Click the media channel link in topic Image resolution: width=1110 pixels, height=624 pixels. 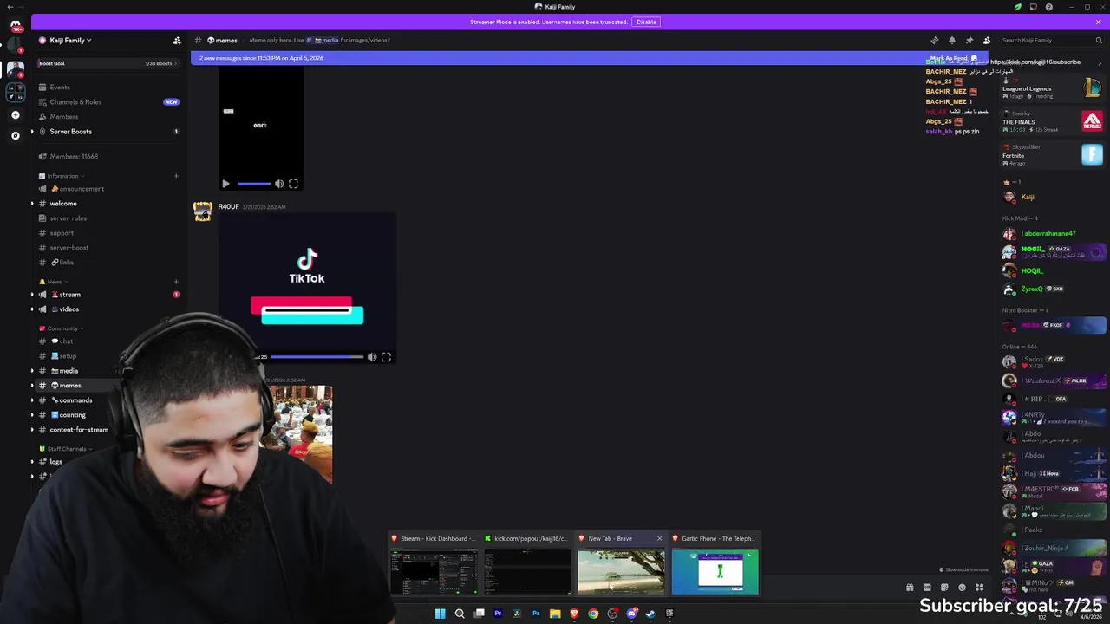click(326, 40)
